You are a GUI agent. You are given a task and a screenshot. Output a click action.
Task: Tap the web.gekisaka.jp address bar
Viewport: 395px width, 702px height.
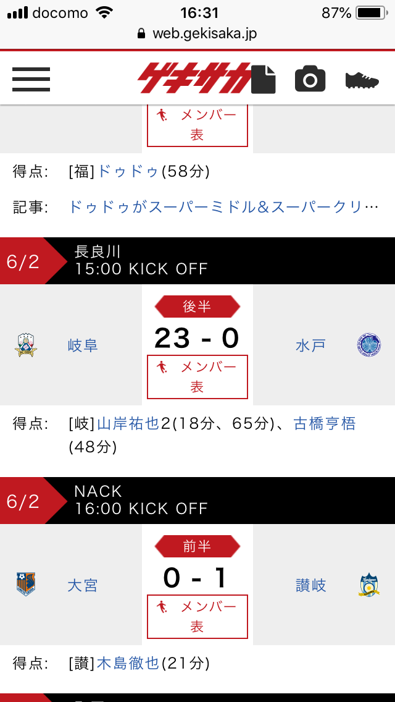point(197,33)
